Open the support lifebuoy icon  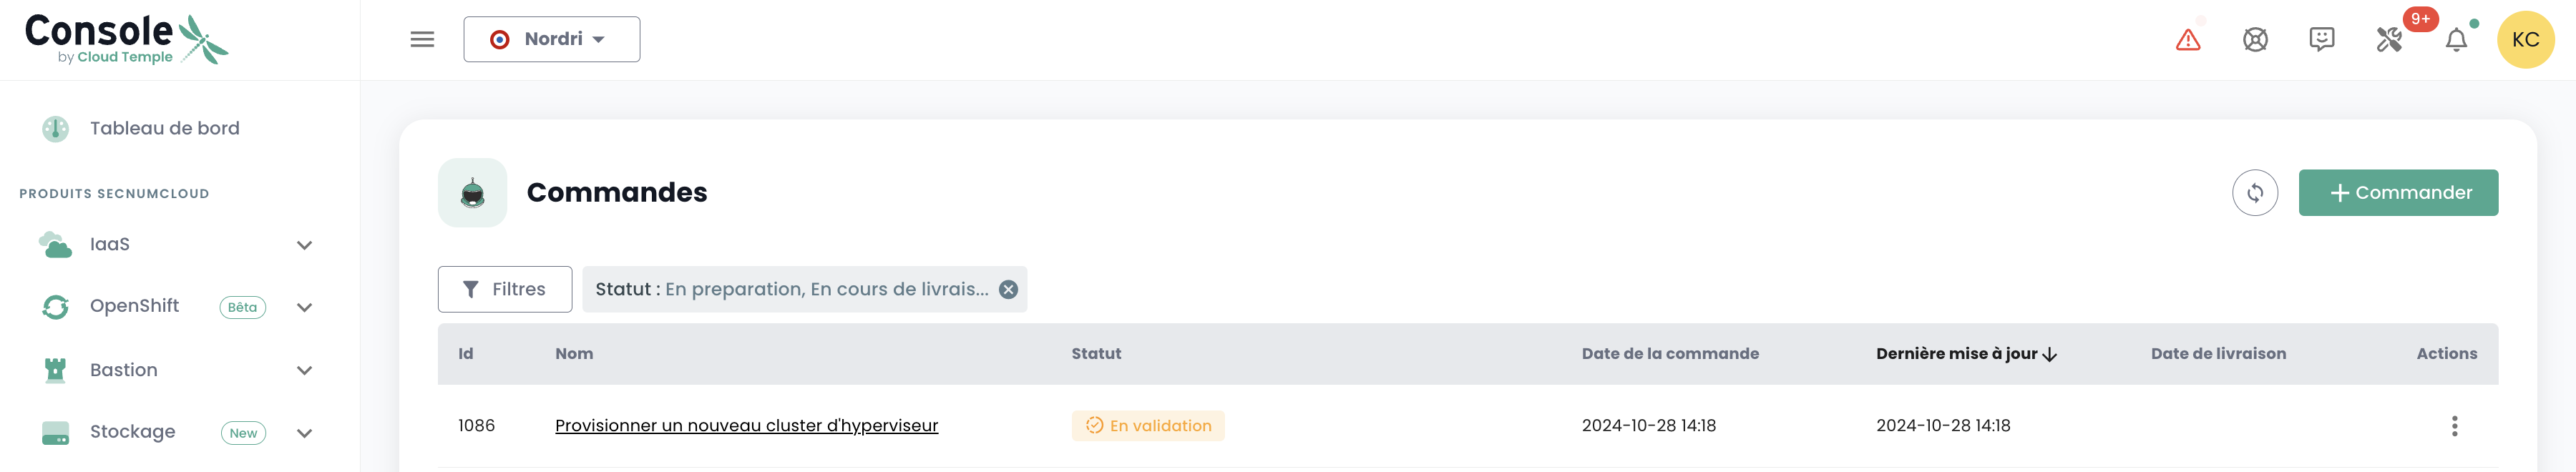pyautogui.click(x=2255, y=40)
